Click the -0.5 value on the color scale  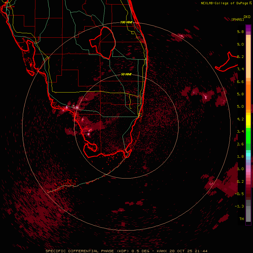pyautogui.click(x=239, y=194)
